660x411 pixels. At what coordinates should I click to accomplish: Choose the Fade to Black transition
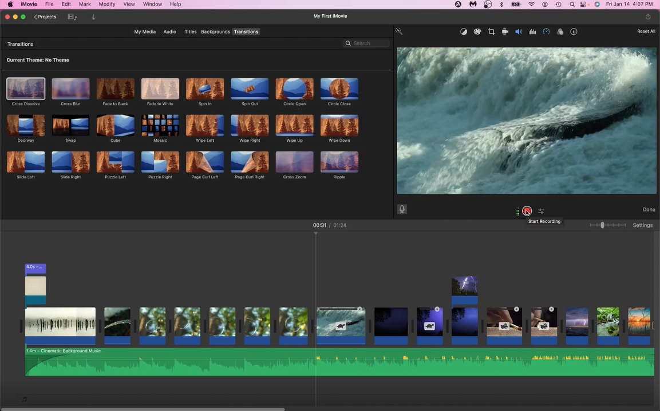[x=115, y=89]
